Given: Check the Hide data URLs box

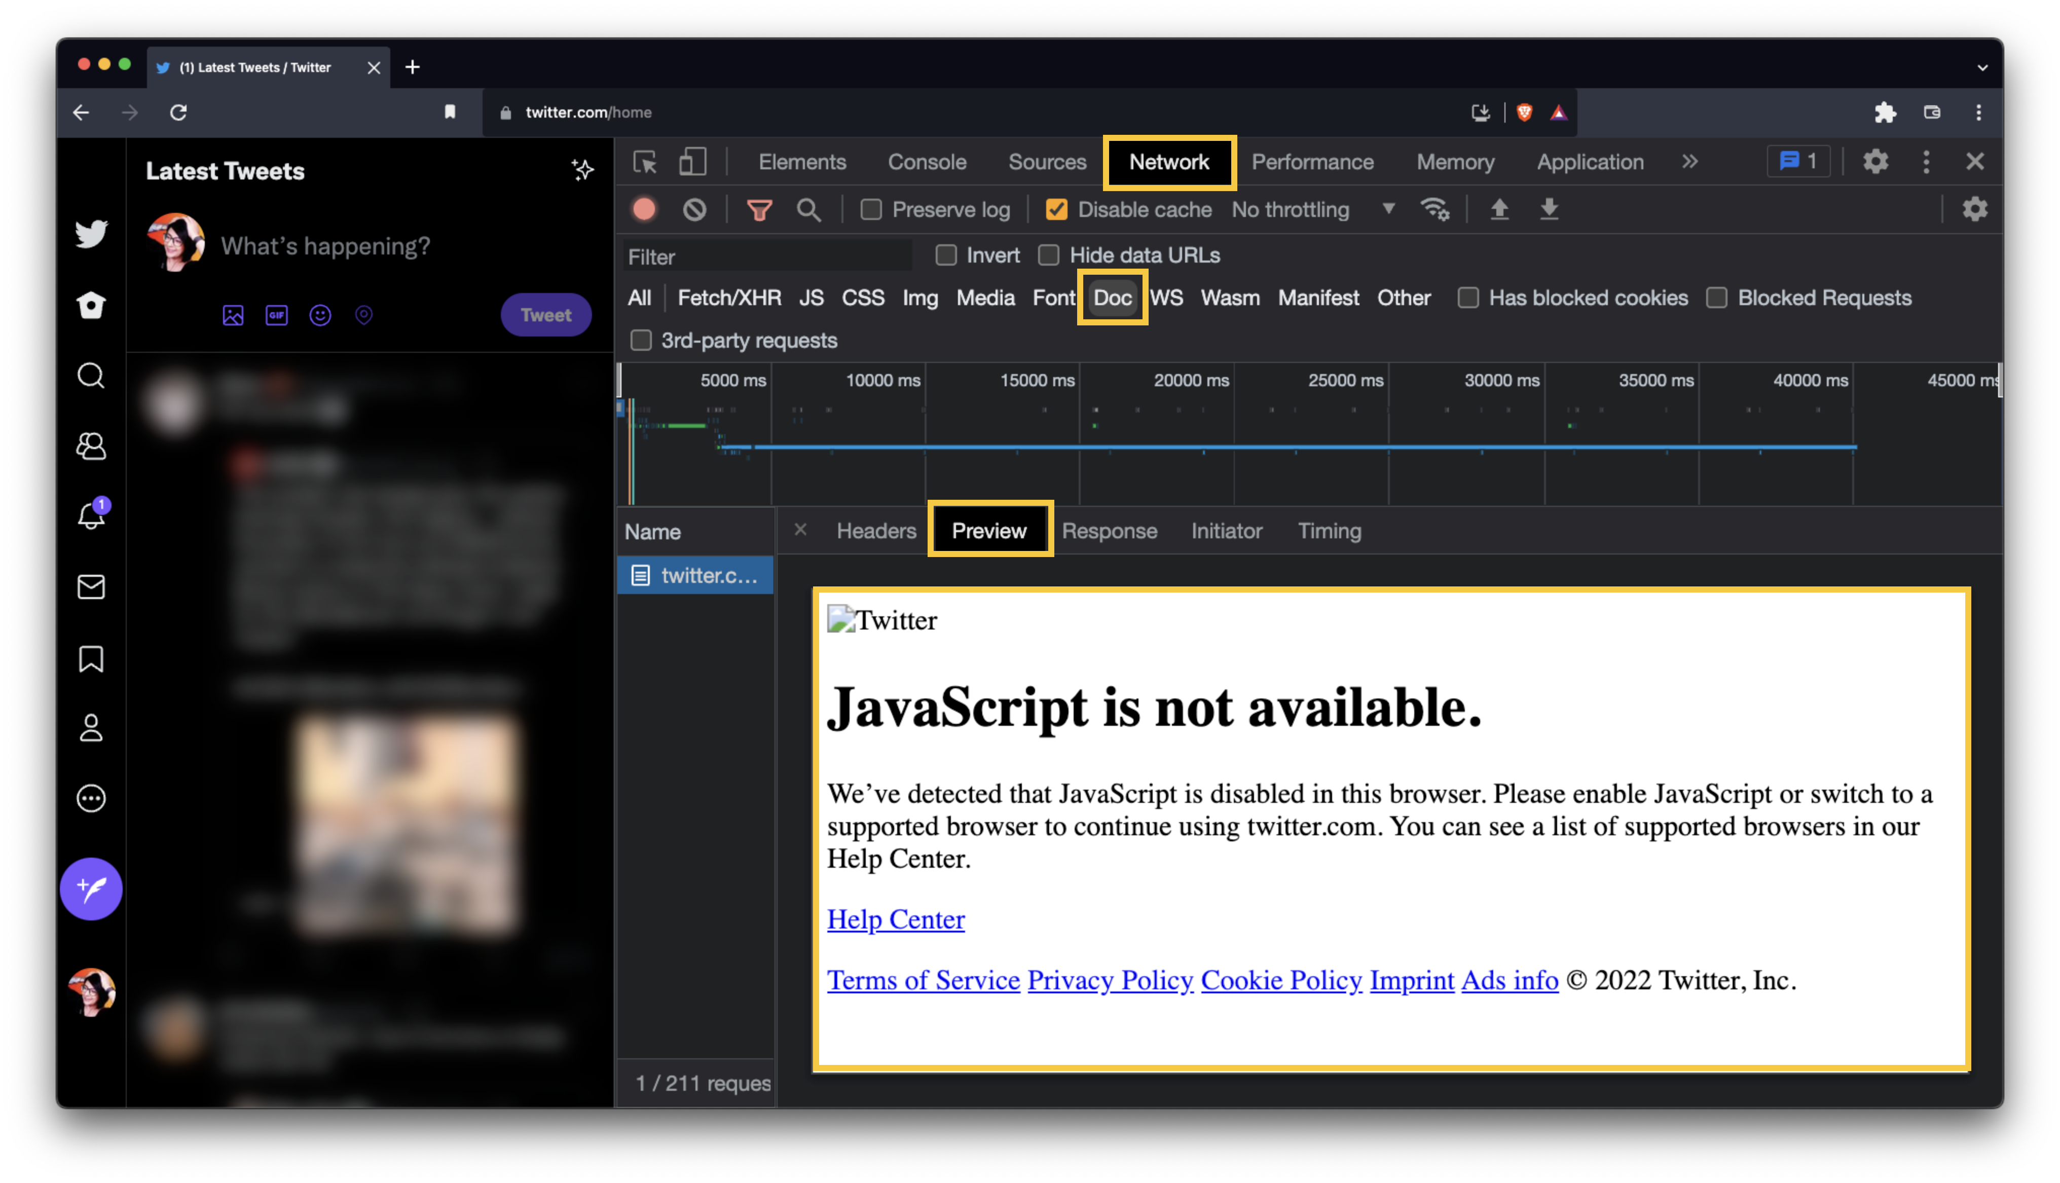Looking at the screenshot, I should (1049, 255).
